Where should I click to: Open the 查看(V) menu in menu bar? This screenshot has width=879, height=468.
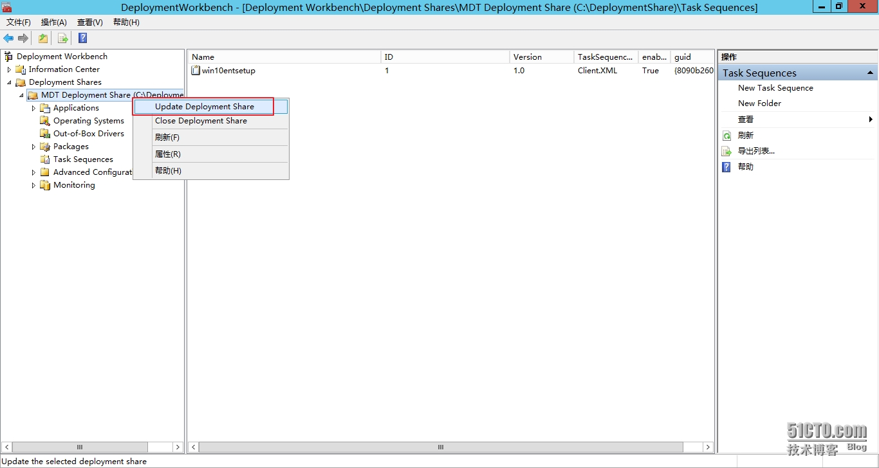tap(90, 22)
